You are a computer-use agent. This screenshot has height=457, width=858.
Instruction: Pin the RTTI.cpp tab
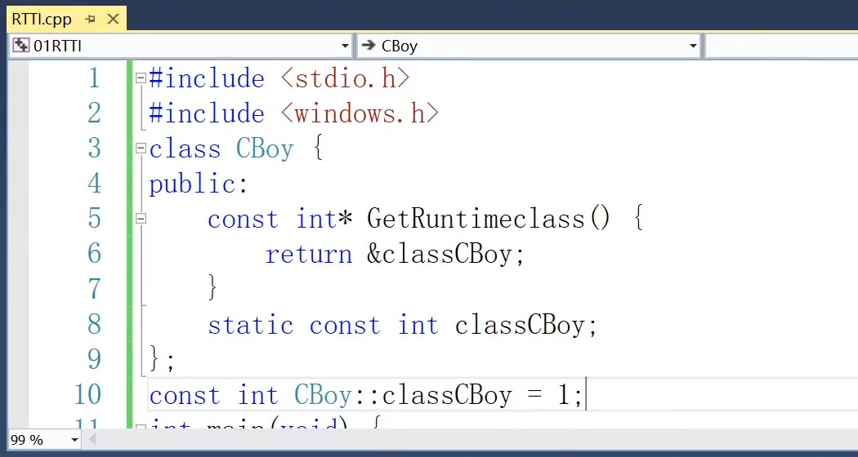90,19
